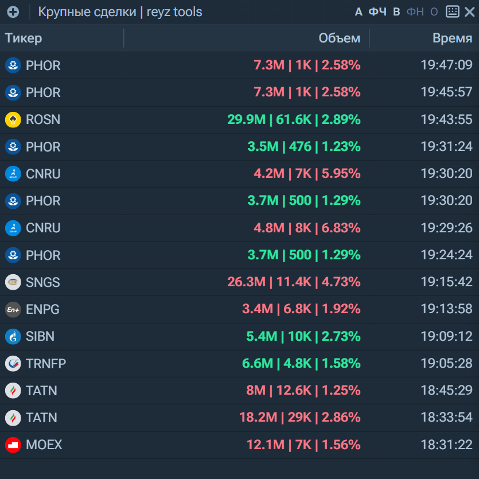Sort by the Тикер column header
Image resolution: width=479 pixels, height=479 pixels.
24,38
